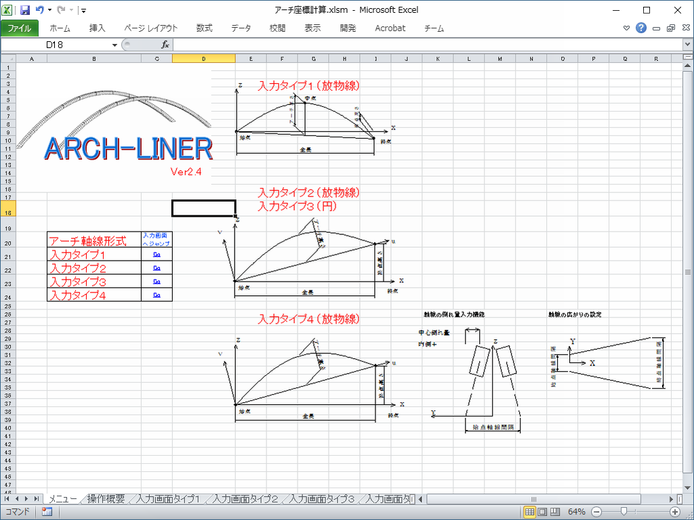Click the macro recording icon in the status bar
694x520 pixels.
[x=47, y=511]
